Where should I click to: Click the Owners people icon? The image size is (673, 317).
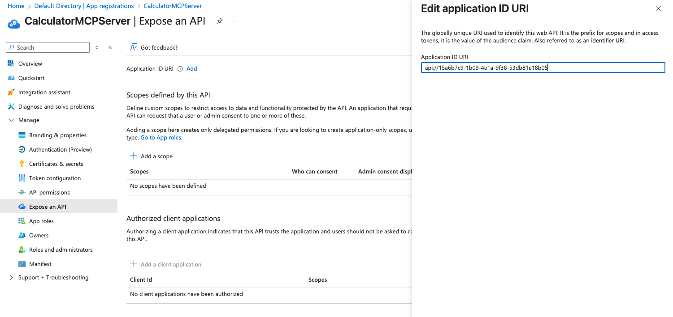(22, 235)
